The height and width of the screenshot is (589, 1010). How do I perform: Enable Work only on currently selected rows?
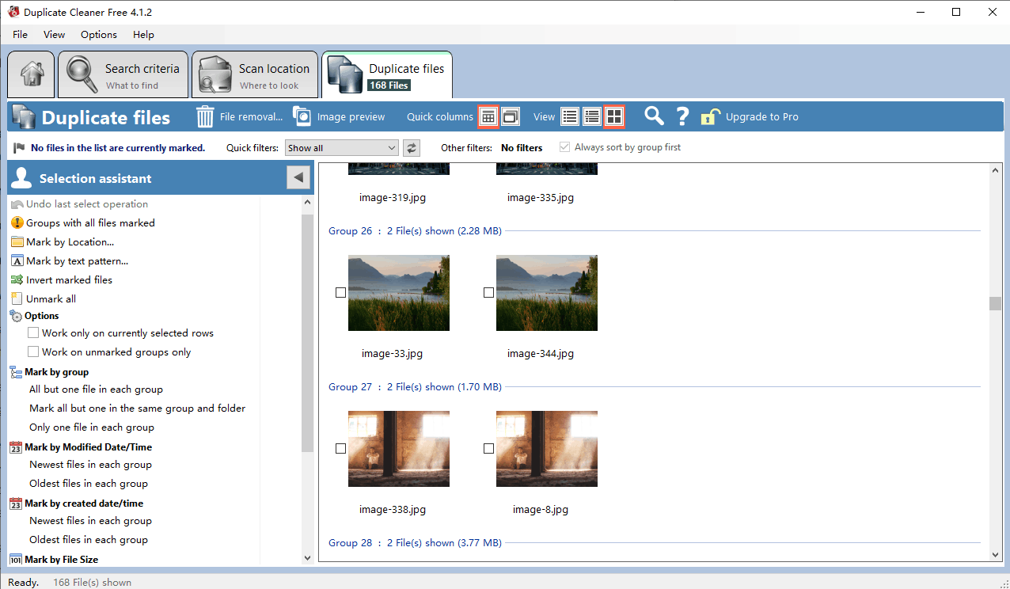point(33,333)
